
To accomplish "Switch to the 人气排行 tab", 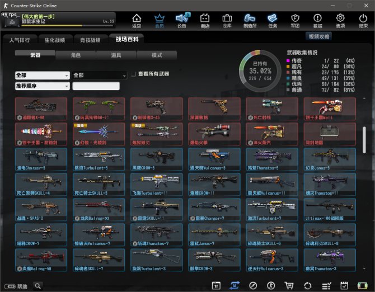I will 20,40.
